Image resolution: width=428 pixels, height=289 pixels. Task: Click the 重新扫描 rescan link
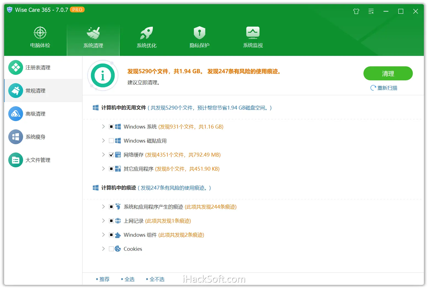(384, 88)
